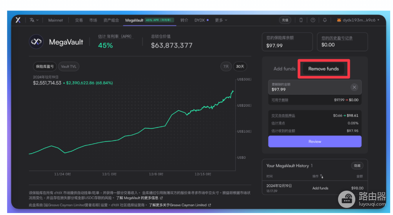393x215 pixels.
Task: Open the 市场 markets tab
Action: point(93,20)
